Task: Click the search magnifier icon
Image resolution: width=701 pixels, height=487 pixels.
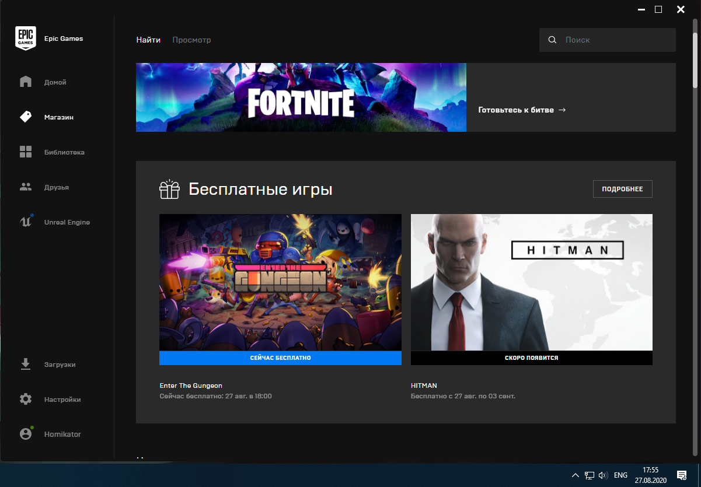Action: point(552,40)
